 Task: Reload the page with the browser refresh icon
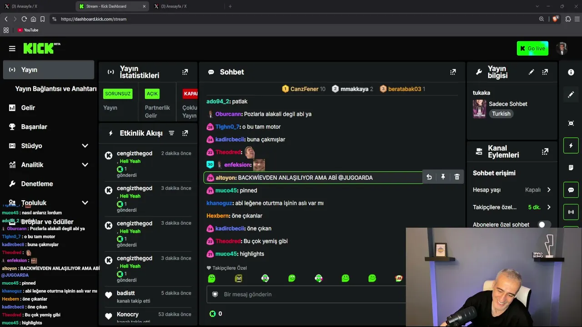pos(24,19)
